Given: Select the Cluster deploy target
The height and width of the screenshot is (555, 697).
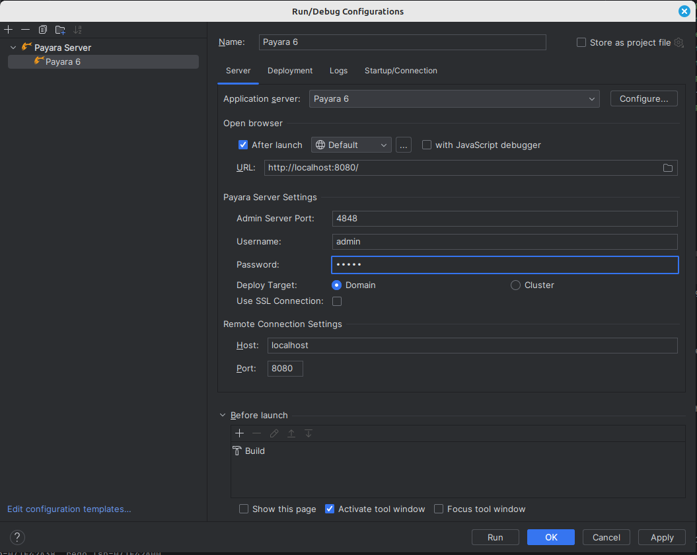Looking at the screenshot, I should [515, 285].
